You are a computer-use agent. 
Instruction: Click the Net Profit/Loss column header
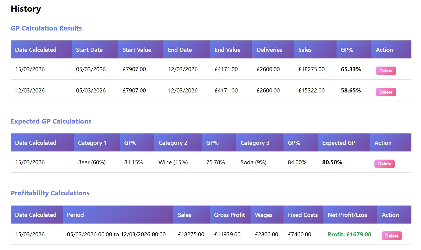tap(347, 215)
